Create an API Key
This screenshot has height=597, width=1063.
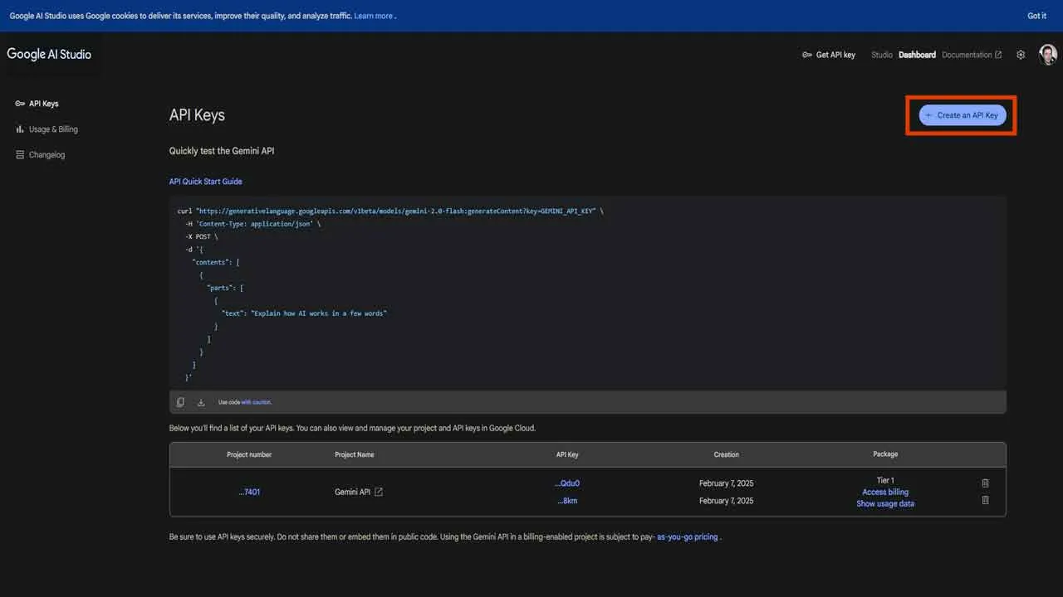[962, 115]
